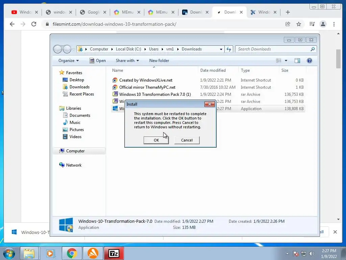Image resolution: width=346 pixels, height=260 pixels.
Task: Click Users in breadcrumb path
Action: click(154, 49)
